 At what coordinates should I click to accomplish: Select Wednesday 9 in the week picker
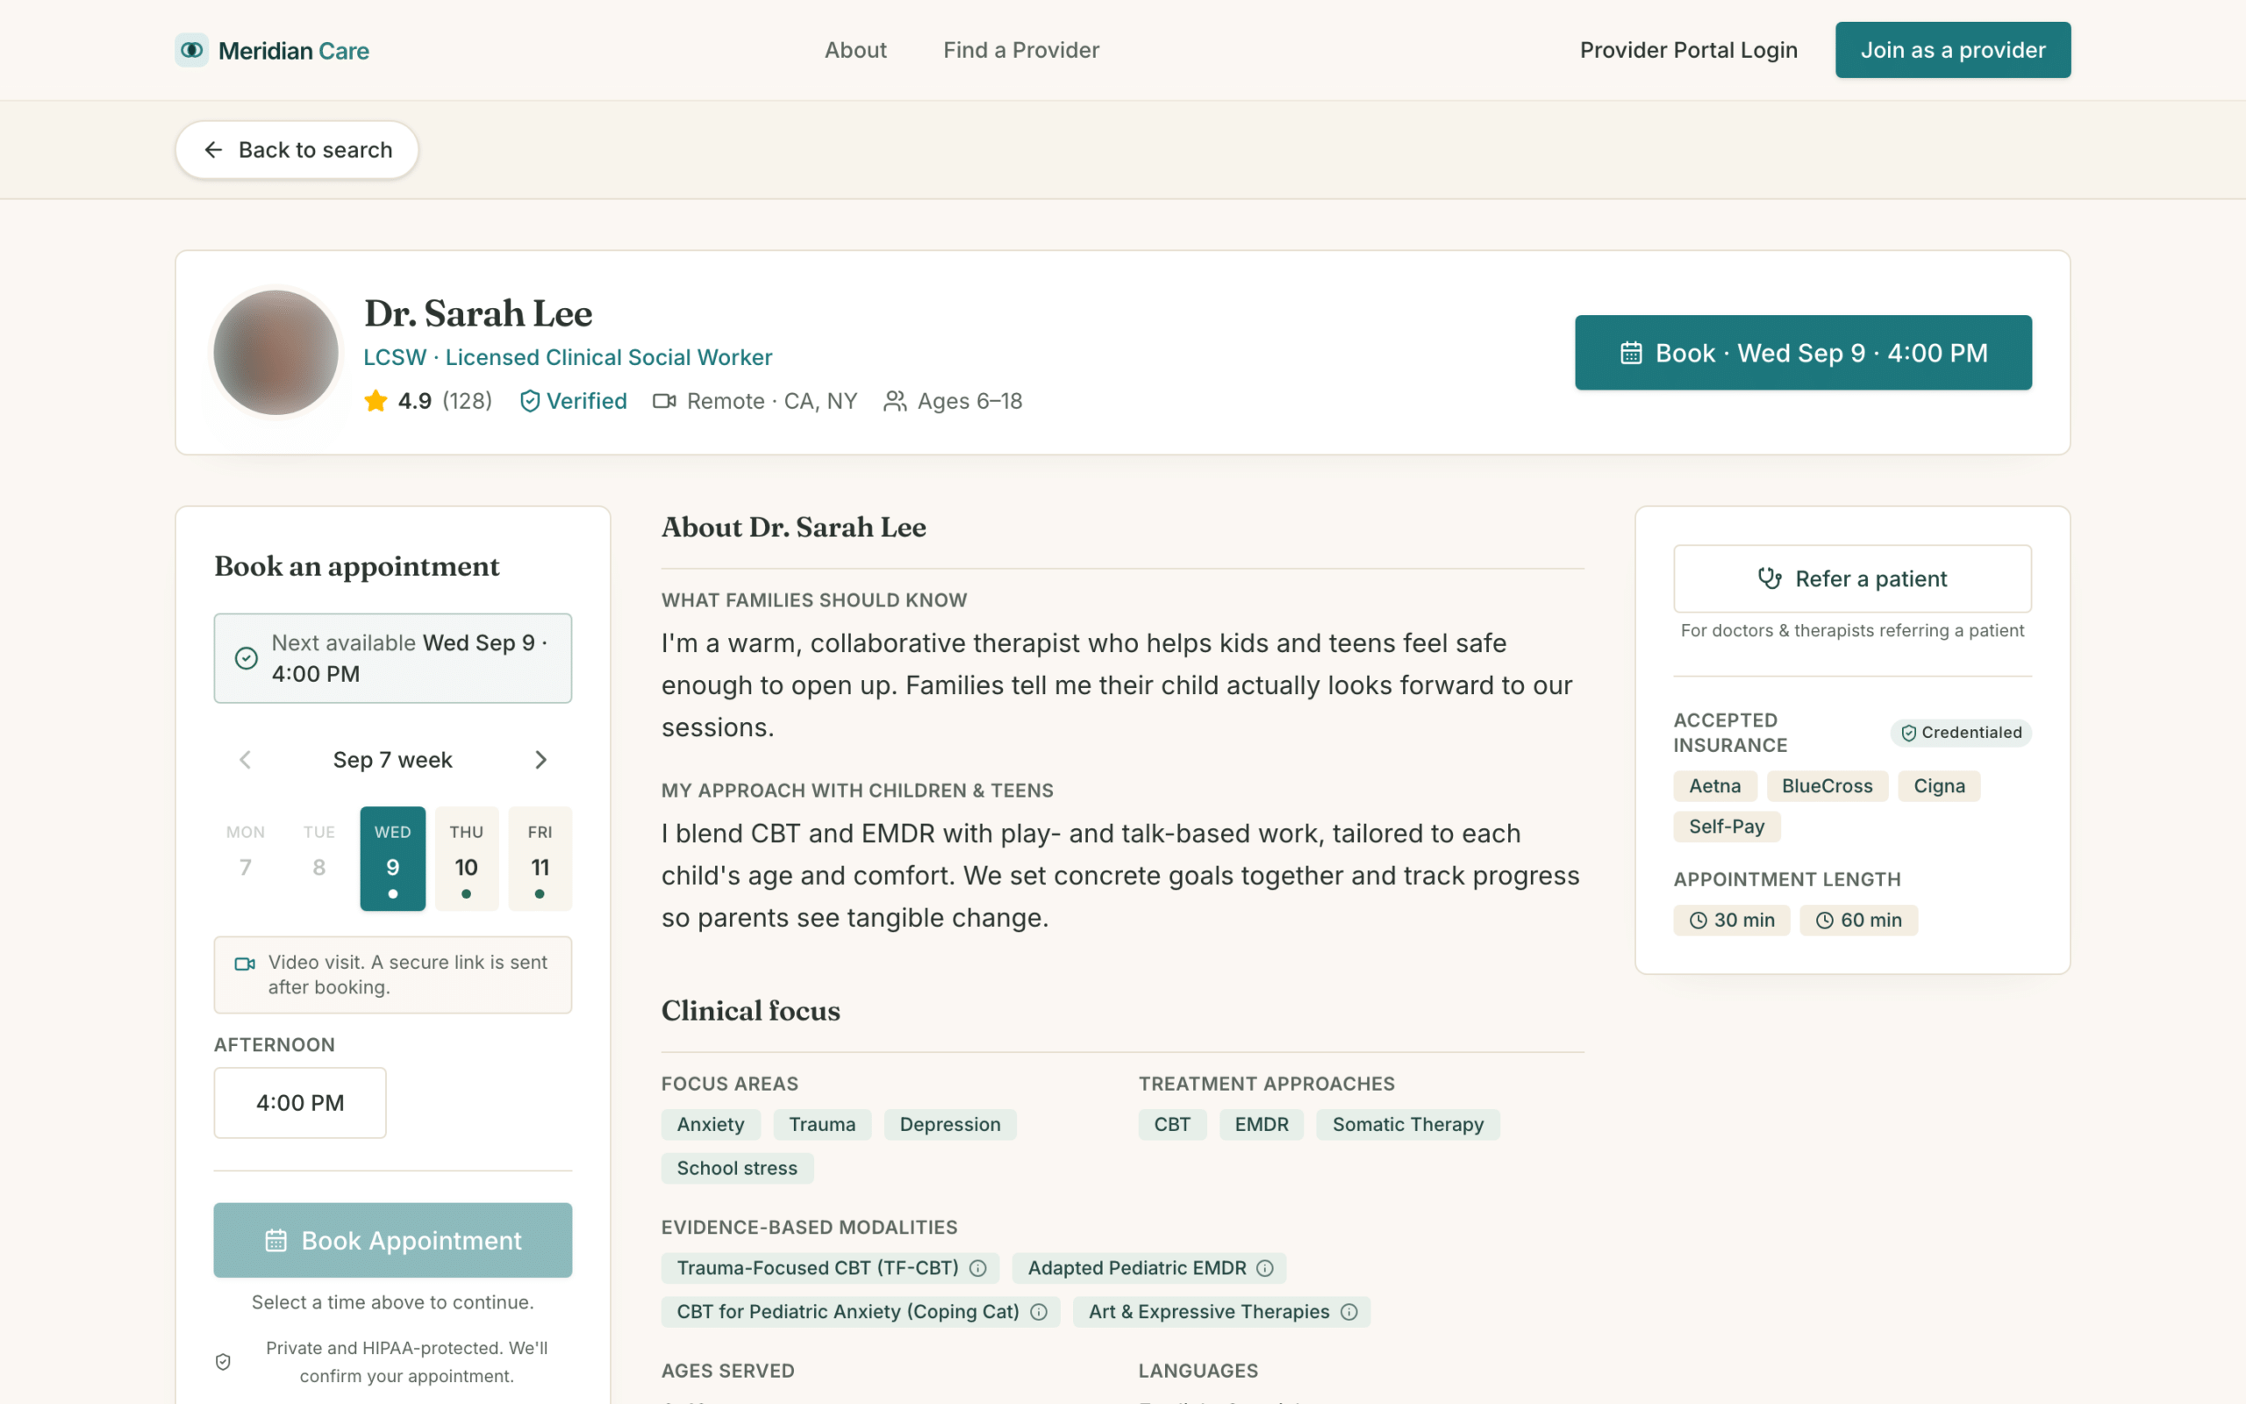[x=392, y=859]
